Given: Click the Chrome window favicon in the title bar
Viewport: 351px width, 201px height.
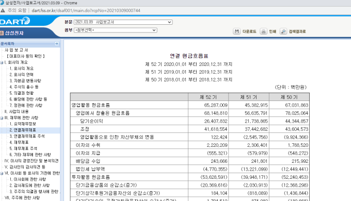Looking at the screenshot, I should (2, 3).
